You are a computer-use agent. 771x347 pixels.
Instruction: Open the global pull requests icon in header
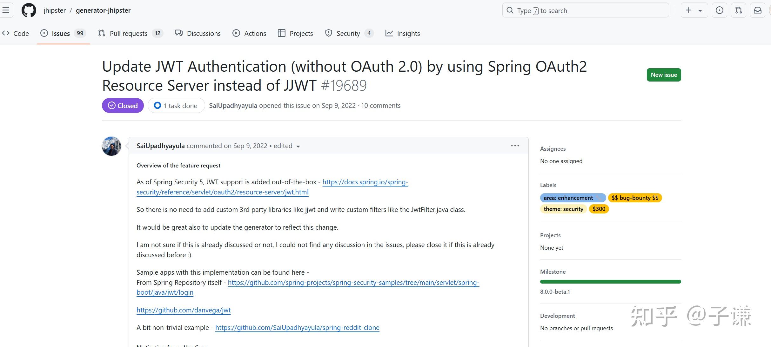click(x=739, y=10)
